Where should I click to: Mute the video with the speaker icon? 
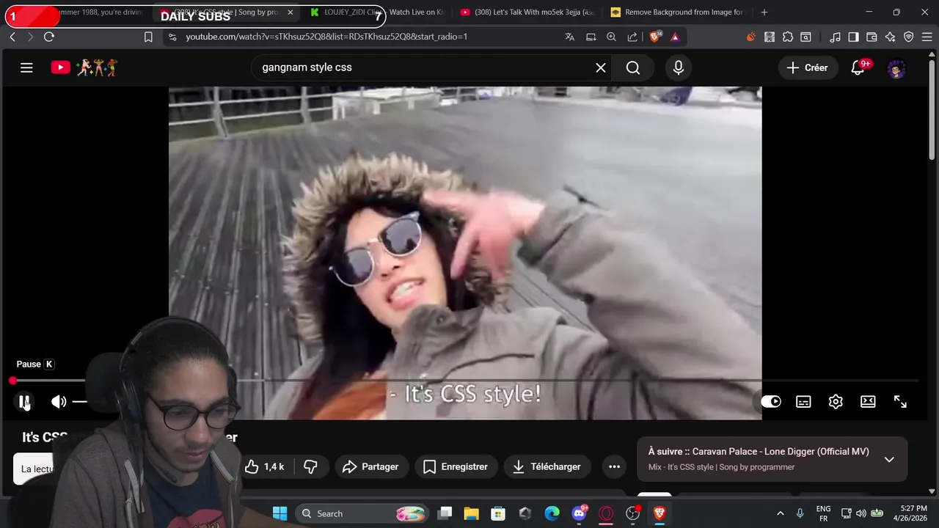pyautogui.click(x=59, y=401)
